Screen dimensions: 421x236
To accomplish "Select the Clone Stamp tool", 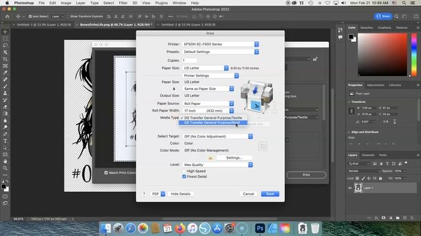I will [x=5, y=93].
